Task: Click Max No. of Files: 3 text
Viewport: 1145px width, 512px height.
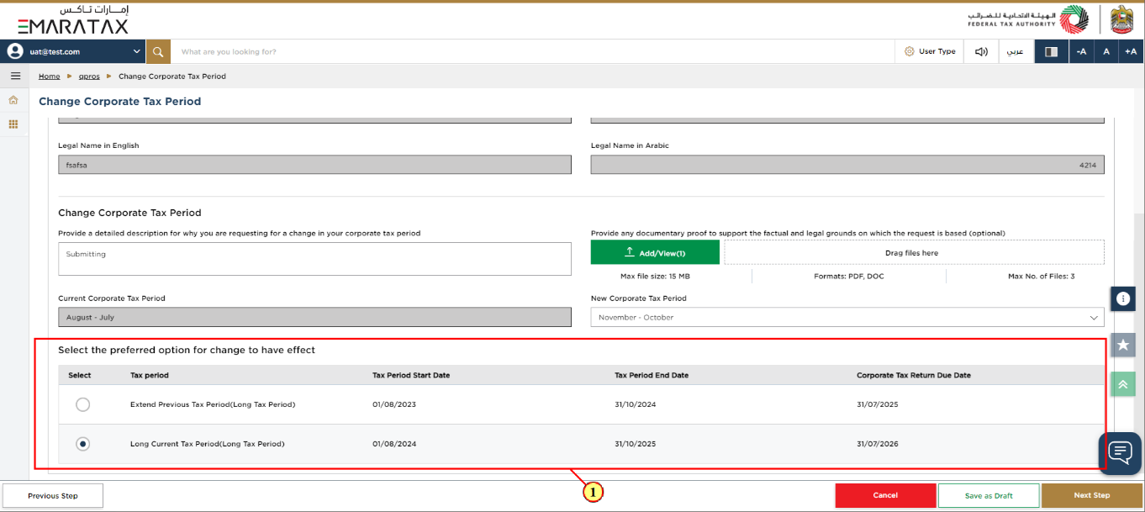Action: (x=1041, y=276)
